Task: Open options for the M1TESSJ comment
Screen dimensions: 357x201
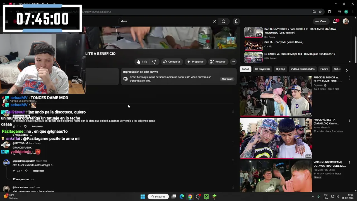Action: point(233,143)
